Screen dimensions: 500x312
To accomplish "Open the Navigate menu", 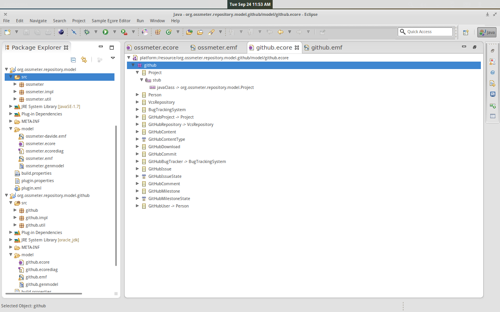I will pyautogui.click(x=38, y=21).
